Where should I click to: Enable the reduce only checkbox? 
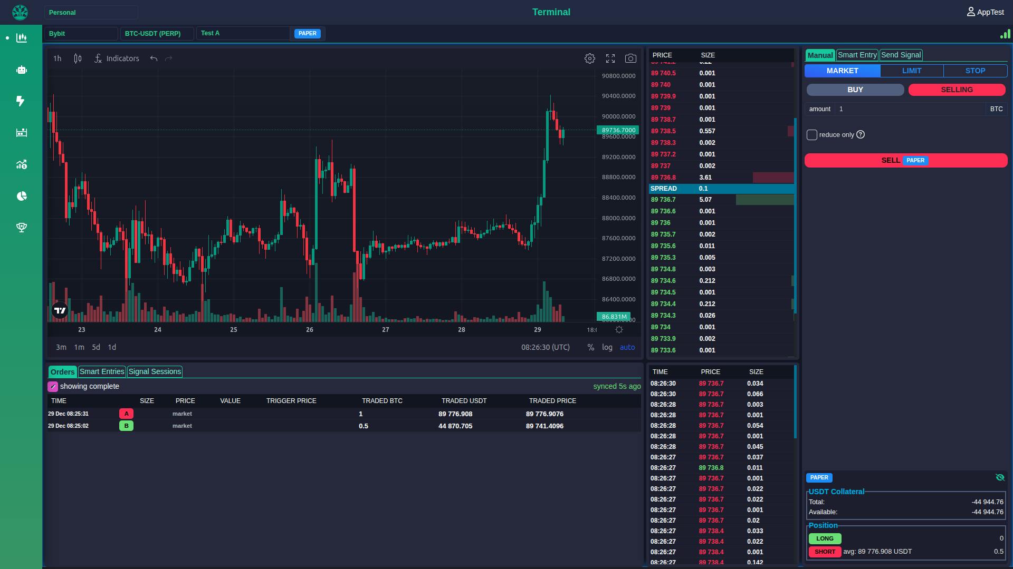(x=812, y=135)
